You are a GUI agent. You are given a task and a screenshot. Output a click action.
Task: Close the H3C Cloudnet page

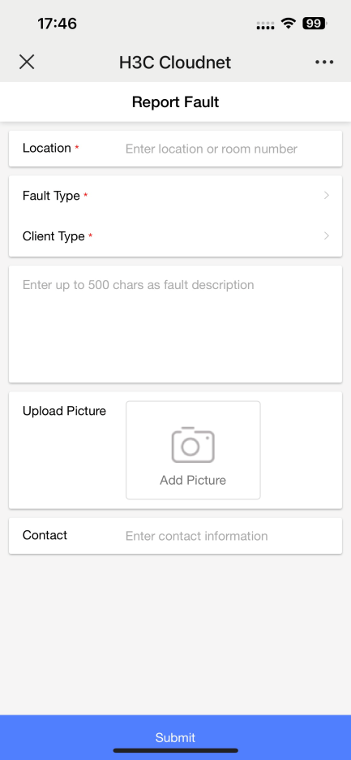coord(27,62)
